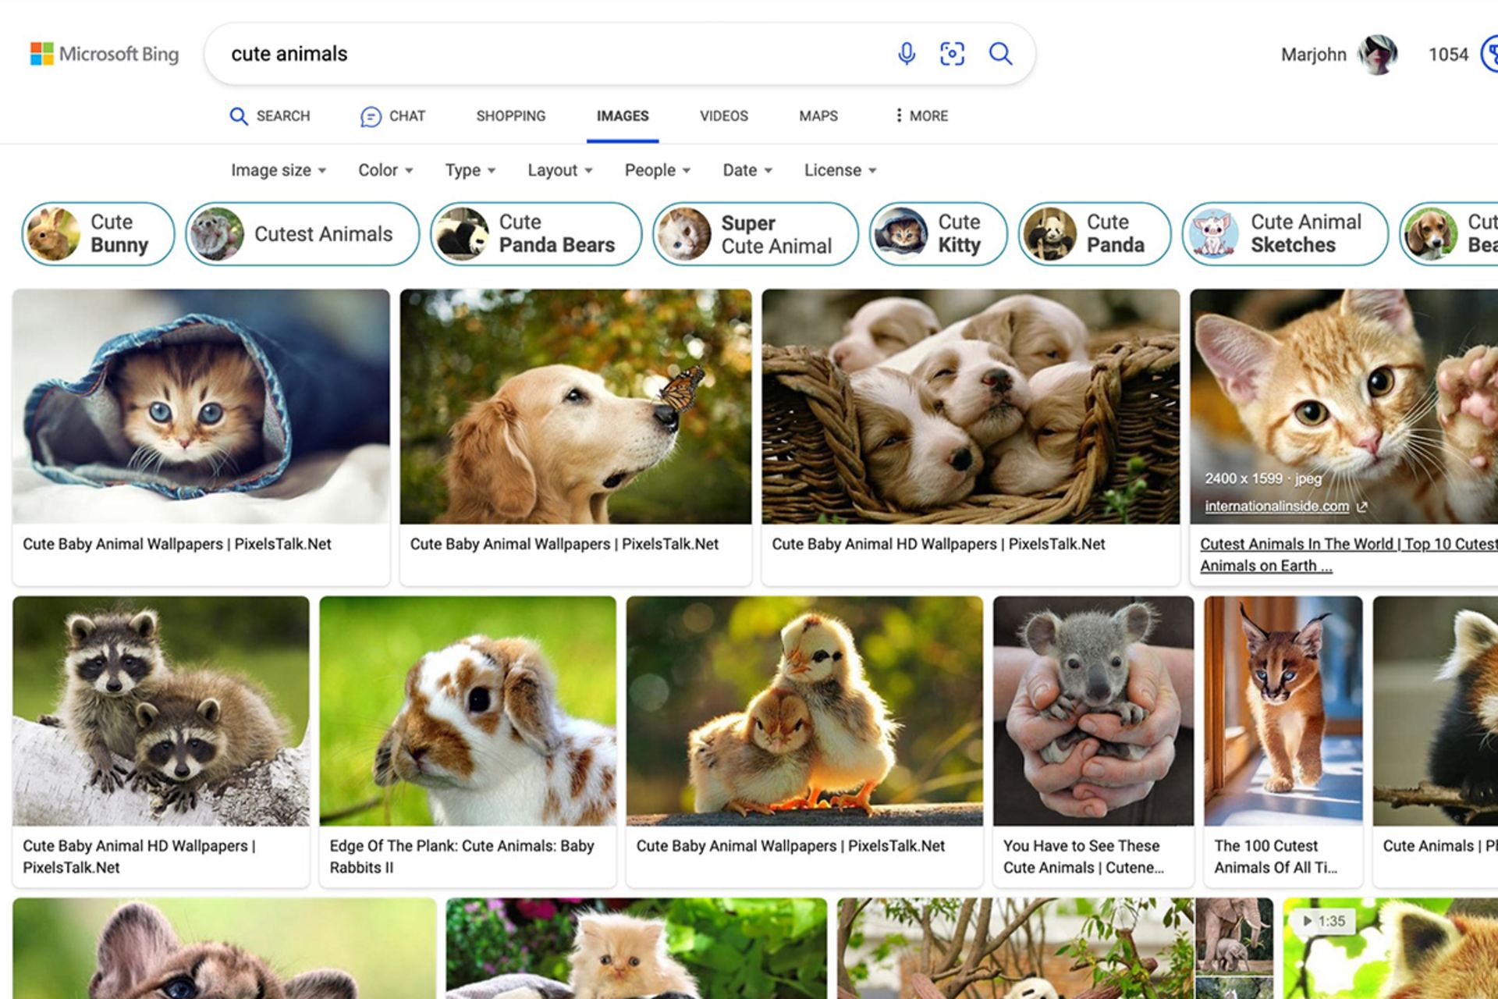The height and width of the screenshot is (999, 1498).
Task: Open visual search camera icon
Action: pyautogui.click(x=952, y=54)
